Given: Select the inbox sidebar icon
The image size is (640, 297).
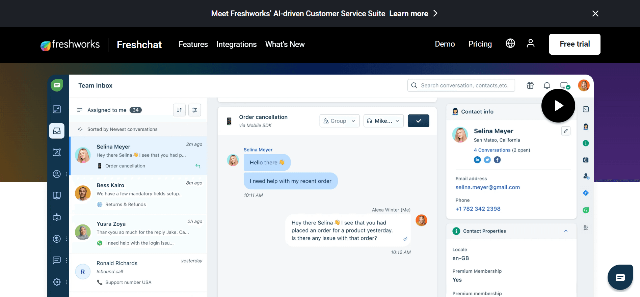Looking at the screenshot, I should (57, 131).
